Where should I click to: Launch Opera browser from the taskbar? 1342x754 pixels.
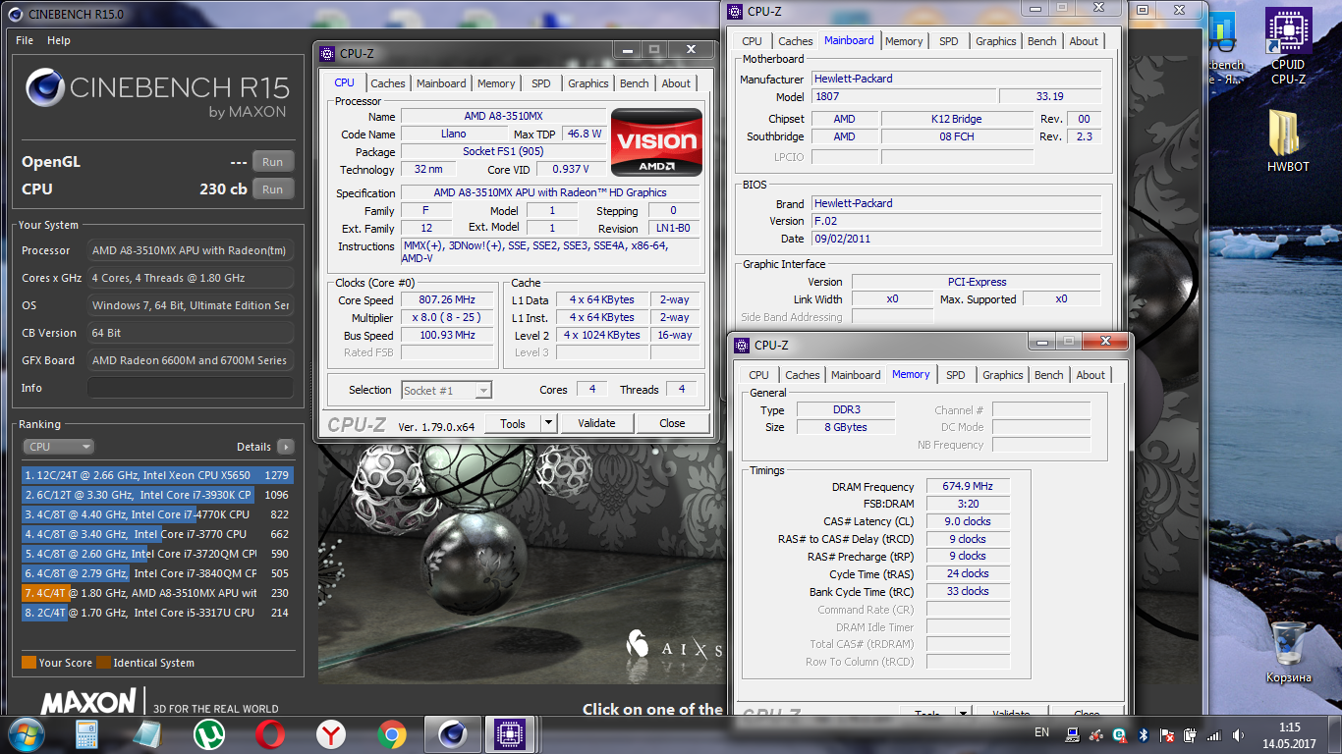pyautogui.click(x=270, y=734)
